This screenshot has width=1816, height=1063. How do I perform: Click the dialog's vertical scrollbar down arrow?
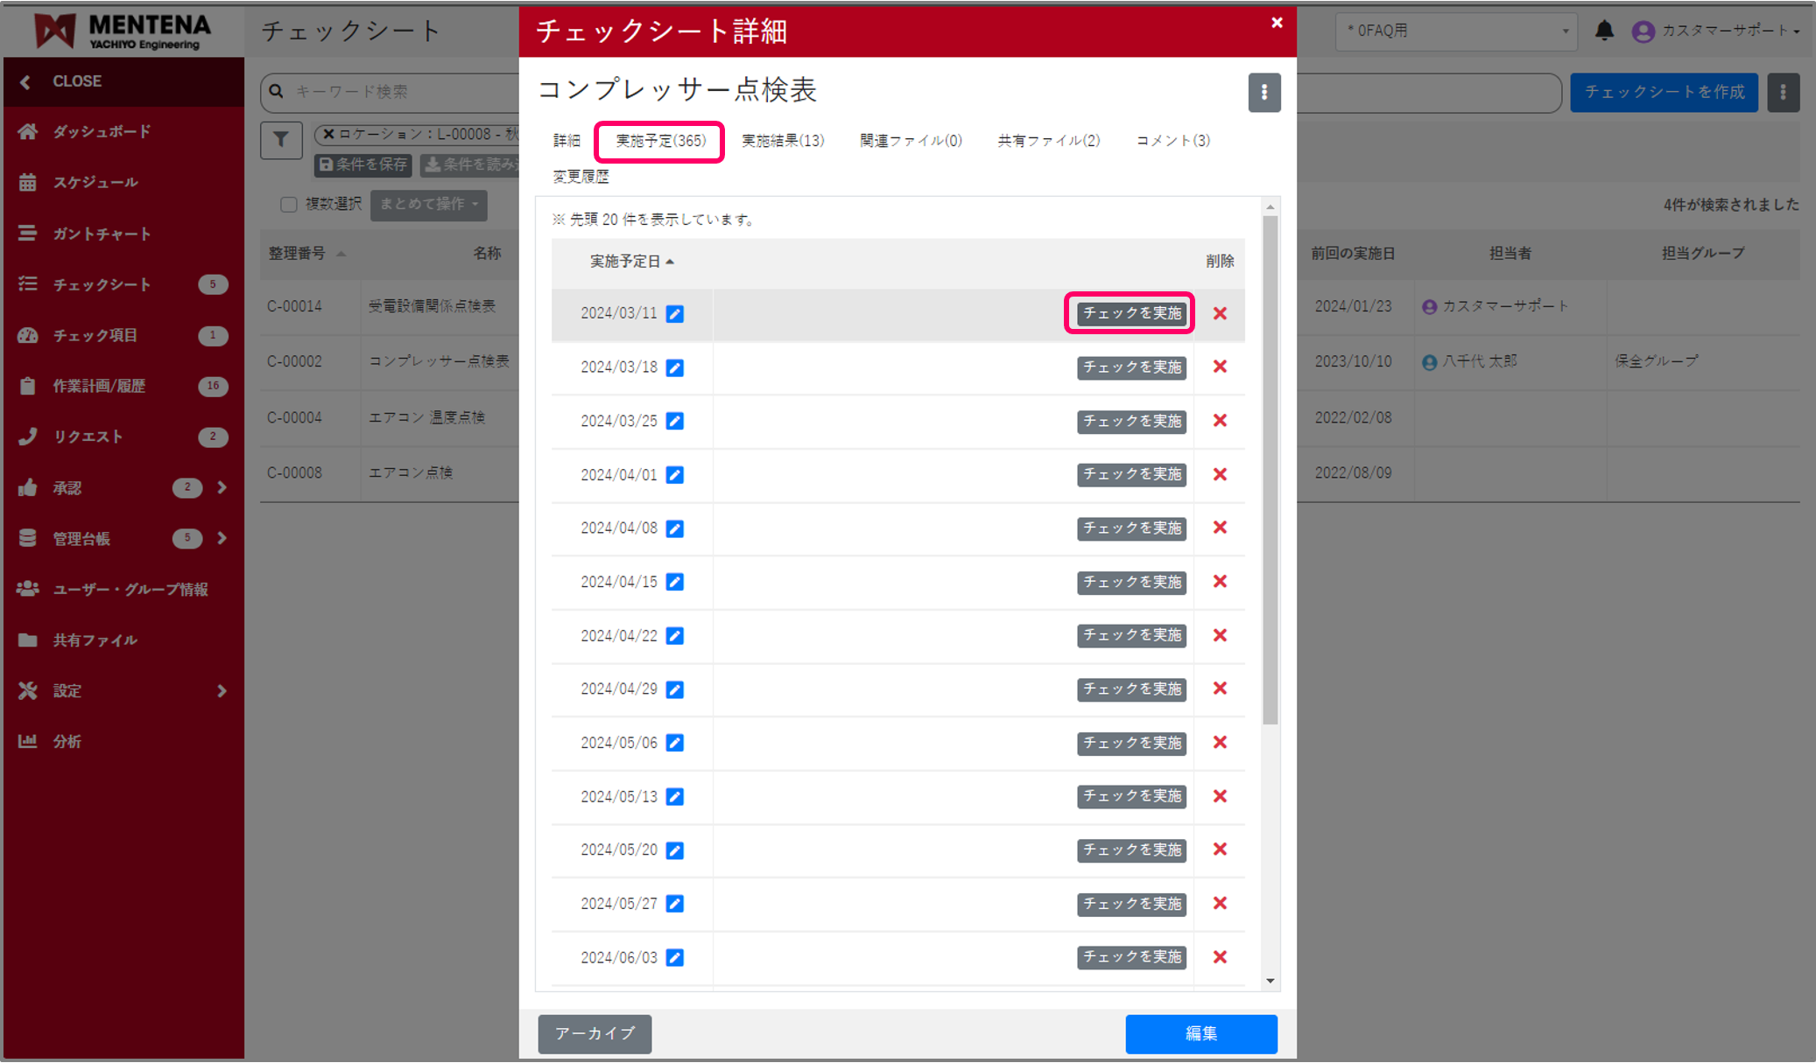pos(1270,981)
